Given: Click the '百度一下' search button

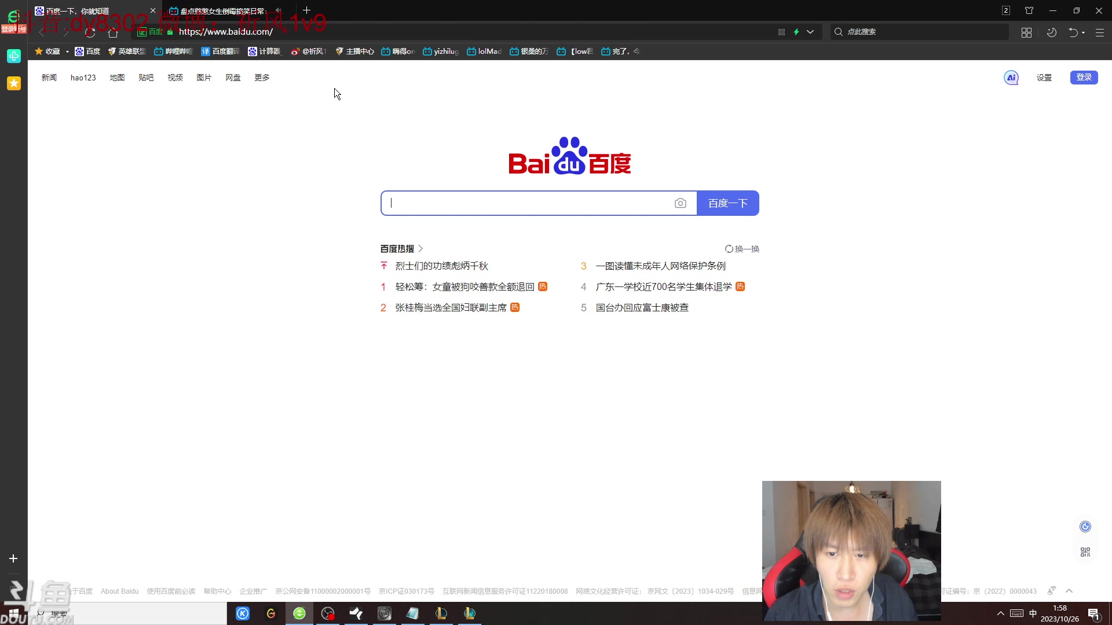Looking at the screenshot, I should coord(728,203).
